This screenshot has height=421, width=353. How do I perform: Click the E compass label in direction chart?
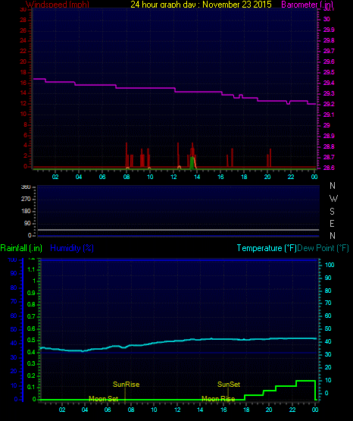[x=332, y=223]
